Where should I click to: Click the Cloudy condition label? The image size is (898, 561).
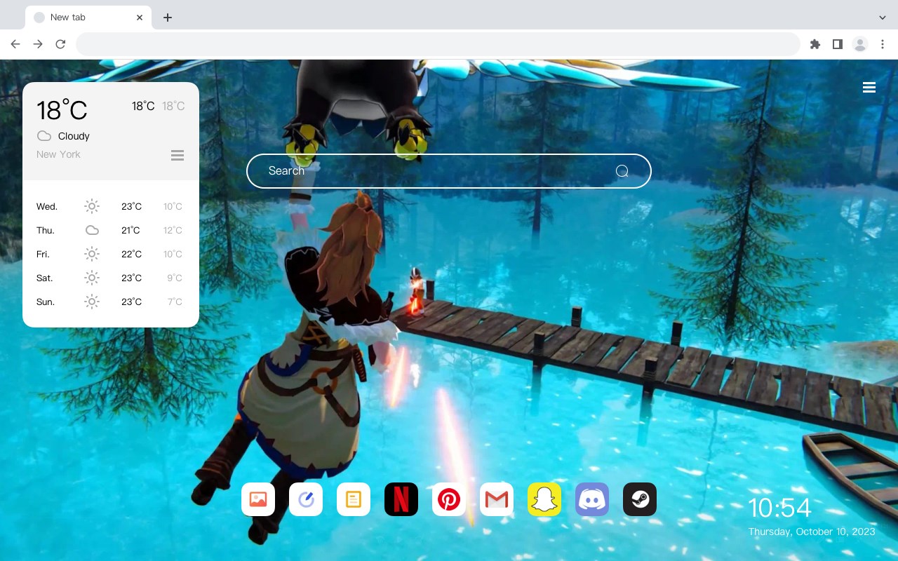[x=74, y=136]
